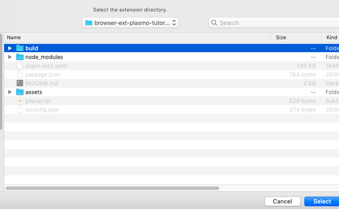This screenshot has width=339, height=209.
Task: Click the 2 KB size value
Action: pos(309,83)
